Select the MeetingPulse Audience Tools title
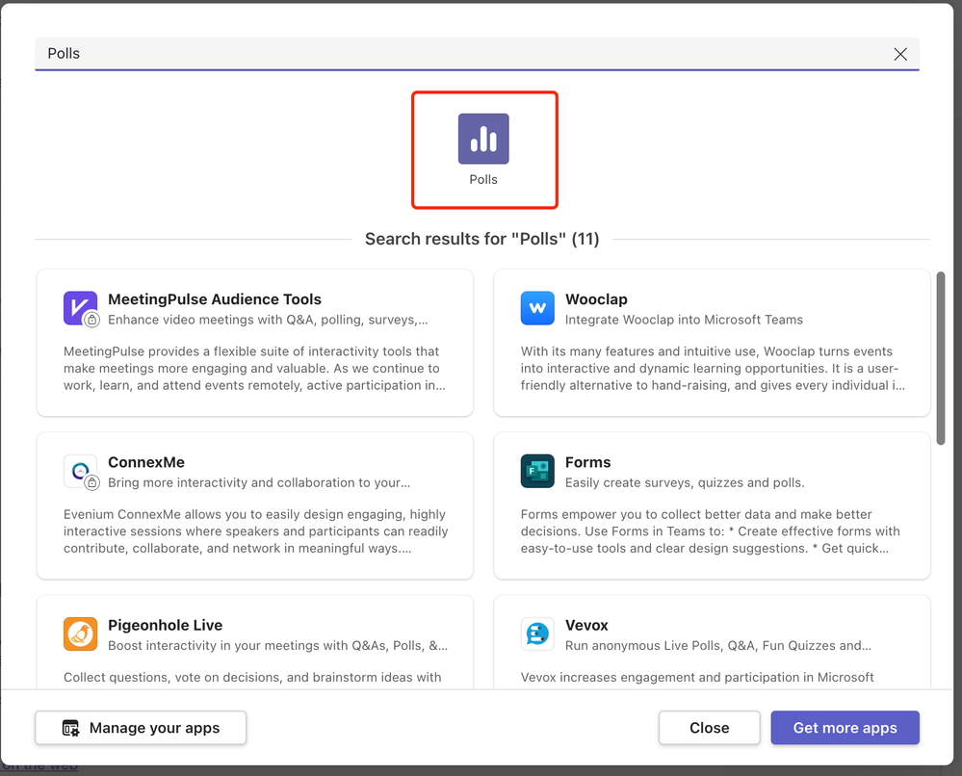 tap(215, 299)
